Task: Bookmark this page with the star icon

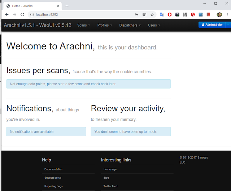Action: [152, 14]
